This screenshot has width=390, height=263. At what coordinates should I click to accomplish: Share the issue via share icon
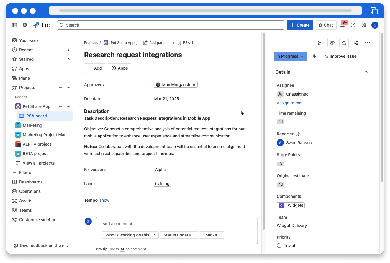pos(356,43)
